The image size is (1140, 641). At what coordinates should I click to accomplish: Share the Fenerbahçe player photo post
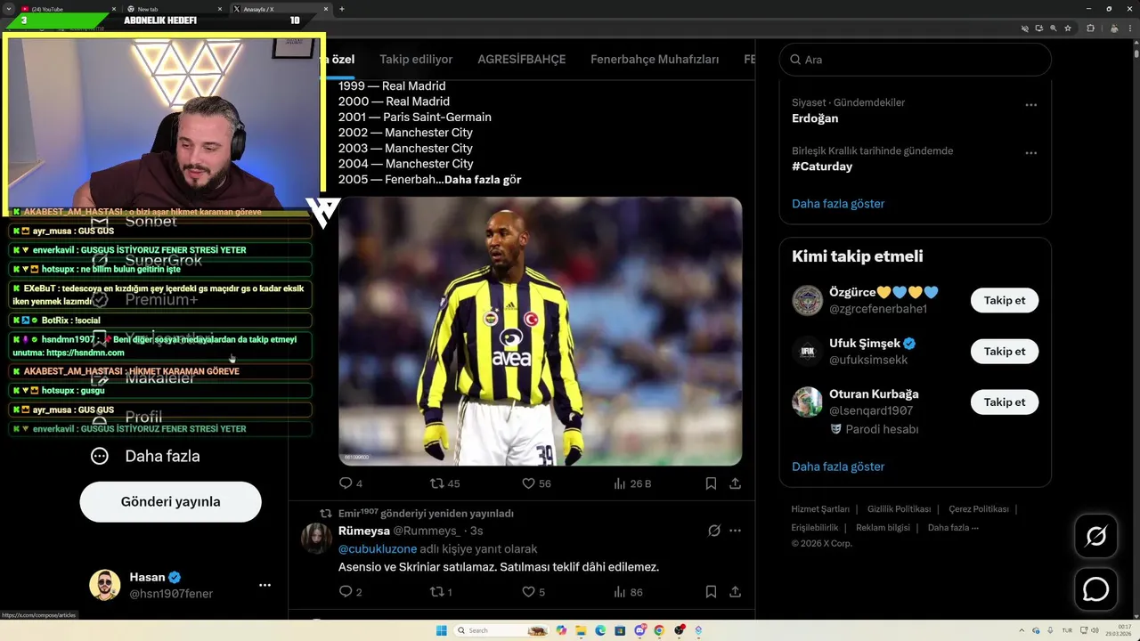tap(735, 483)
